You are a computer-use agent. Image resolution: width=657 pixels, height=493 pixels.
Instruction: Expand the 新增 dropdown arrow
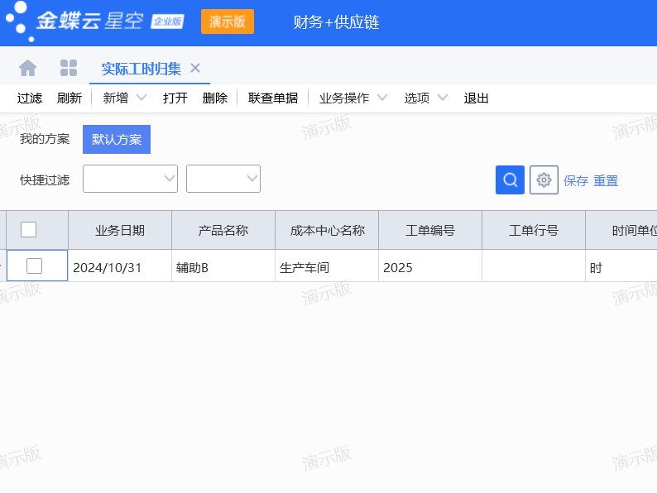pos(141,98)
